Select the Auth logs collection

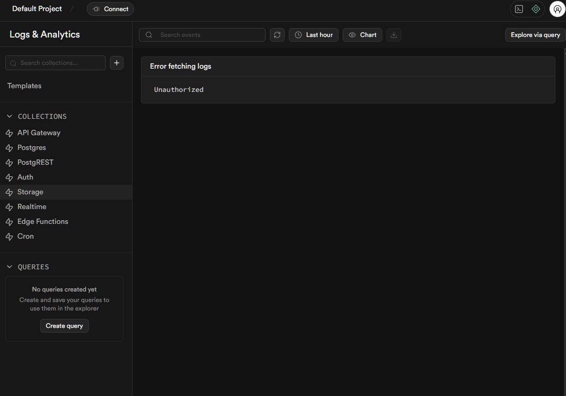point(66,177)
